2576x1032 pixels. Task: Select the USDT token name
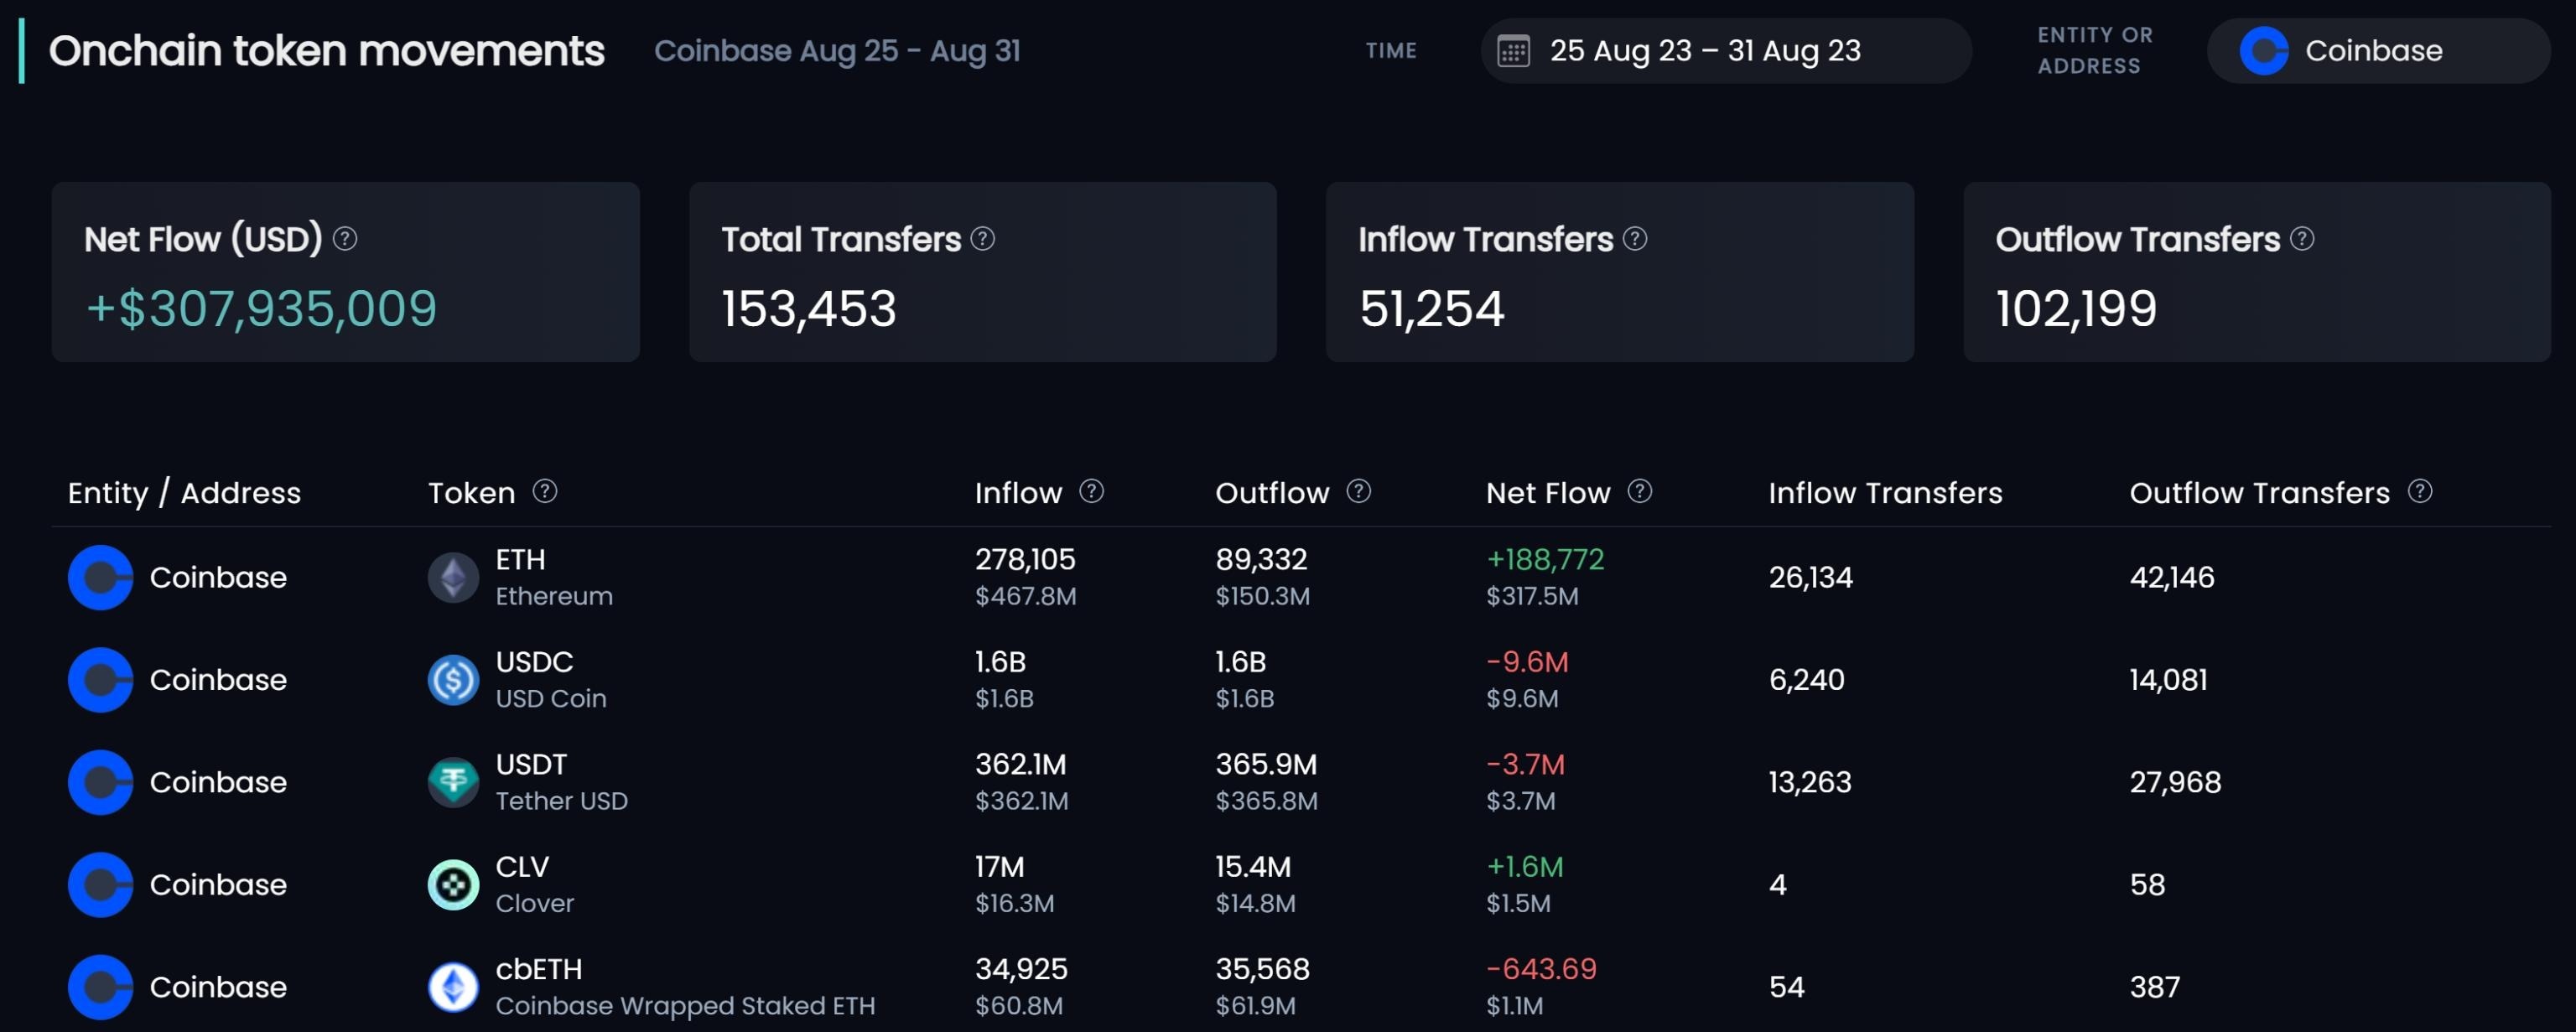point(531,764)
